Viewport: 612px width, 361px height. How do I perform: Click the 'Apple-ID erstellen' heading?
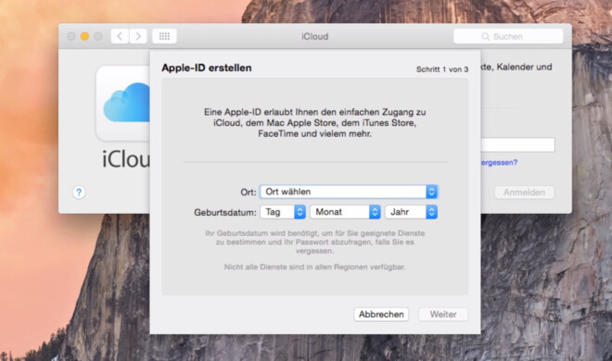[x=207, y=68]
